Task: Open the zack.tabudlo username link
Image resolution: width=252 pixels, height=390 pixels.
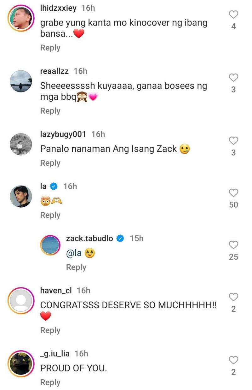Action: pyautogui.click(x=89, y=239)
